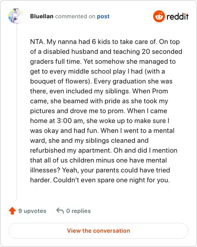
Task: Click the 'NTA.' word starting the comment
Action: coord(37,41)
